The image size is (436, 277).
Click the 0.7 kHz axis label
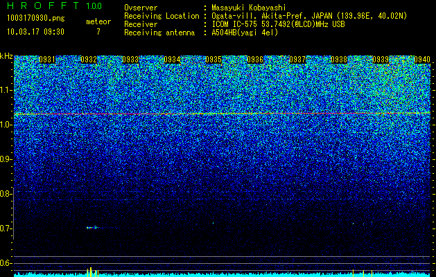(6, 229)
